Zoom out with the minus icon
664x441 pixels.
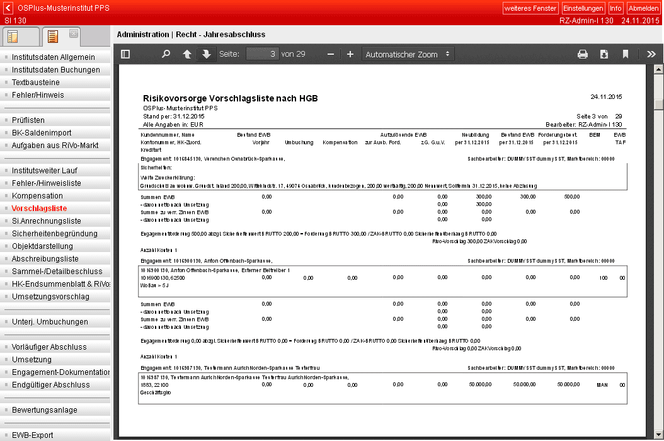(x=331, y=54)
